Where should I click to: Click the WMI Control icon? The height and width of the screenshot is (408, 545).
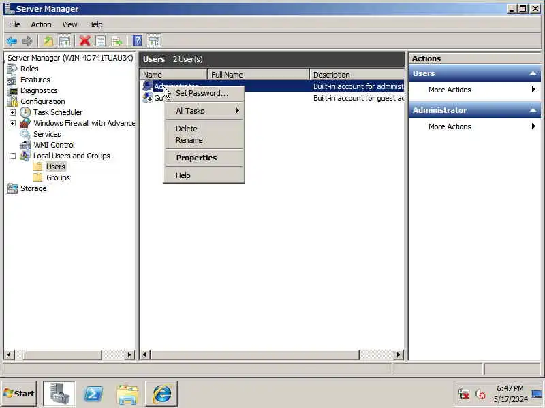pos(25,145)
